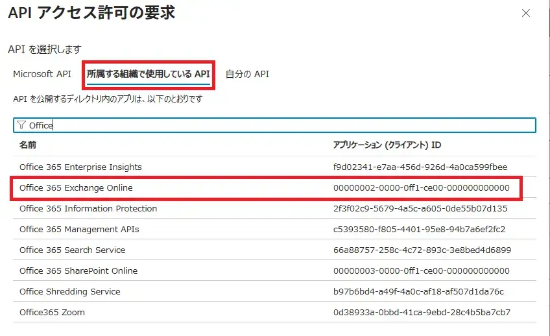Select Office 365 Management APIs
The image size is (550, 336).
[79, 229]
